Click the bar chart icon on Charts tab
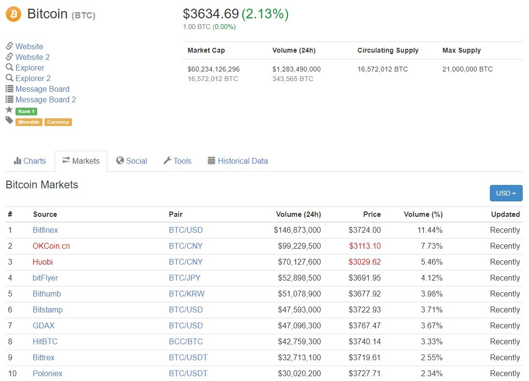 point(17,161)
